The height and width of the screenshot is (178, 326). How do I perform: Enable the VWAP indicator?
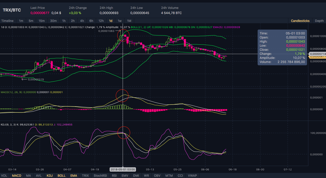pos(192,176)
